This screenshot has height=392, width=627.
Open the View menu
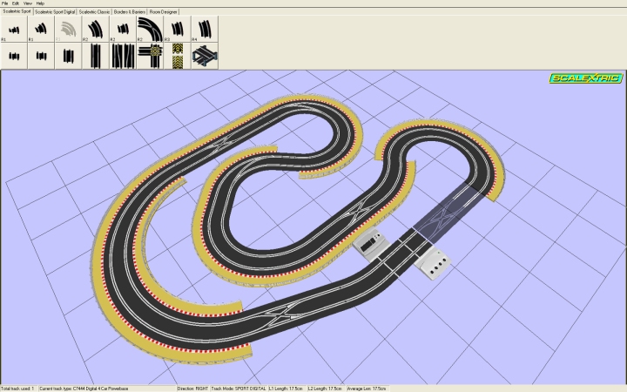point(27,3)
